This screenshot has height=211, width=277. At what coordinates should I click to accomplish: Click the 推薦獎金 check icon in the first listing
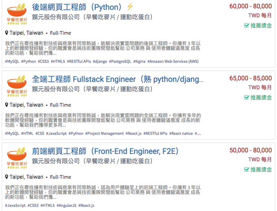click(x=247, y=25)
